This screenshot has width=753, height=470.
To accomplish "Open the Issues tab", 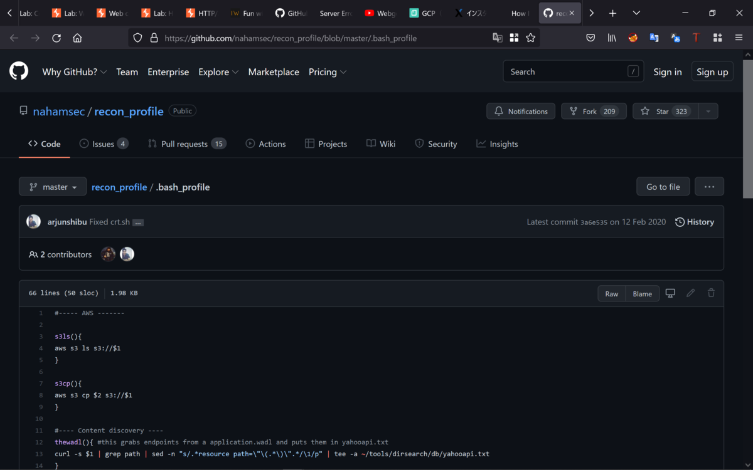I will pos(104,144).
